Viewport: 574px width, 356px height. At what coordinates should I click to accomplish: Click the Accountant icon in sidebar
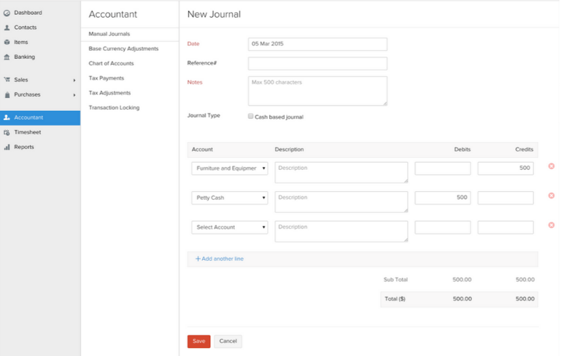[7, 118]
